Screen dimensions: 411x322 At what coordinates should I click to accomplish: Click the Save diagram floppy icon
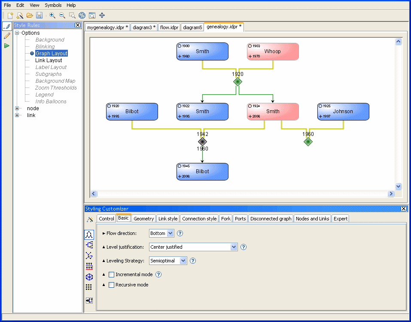tap(39, 15)
